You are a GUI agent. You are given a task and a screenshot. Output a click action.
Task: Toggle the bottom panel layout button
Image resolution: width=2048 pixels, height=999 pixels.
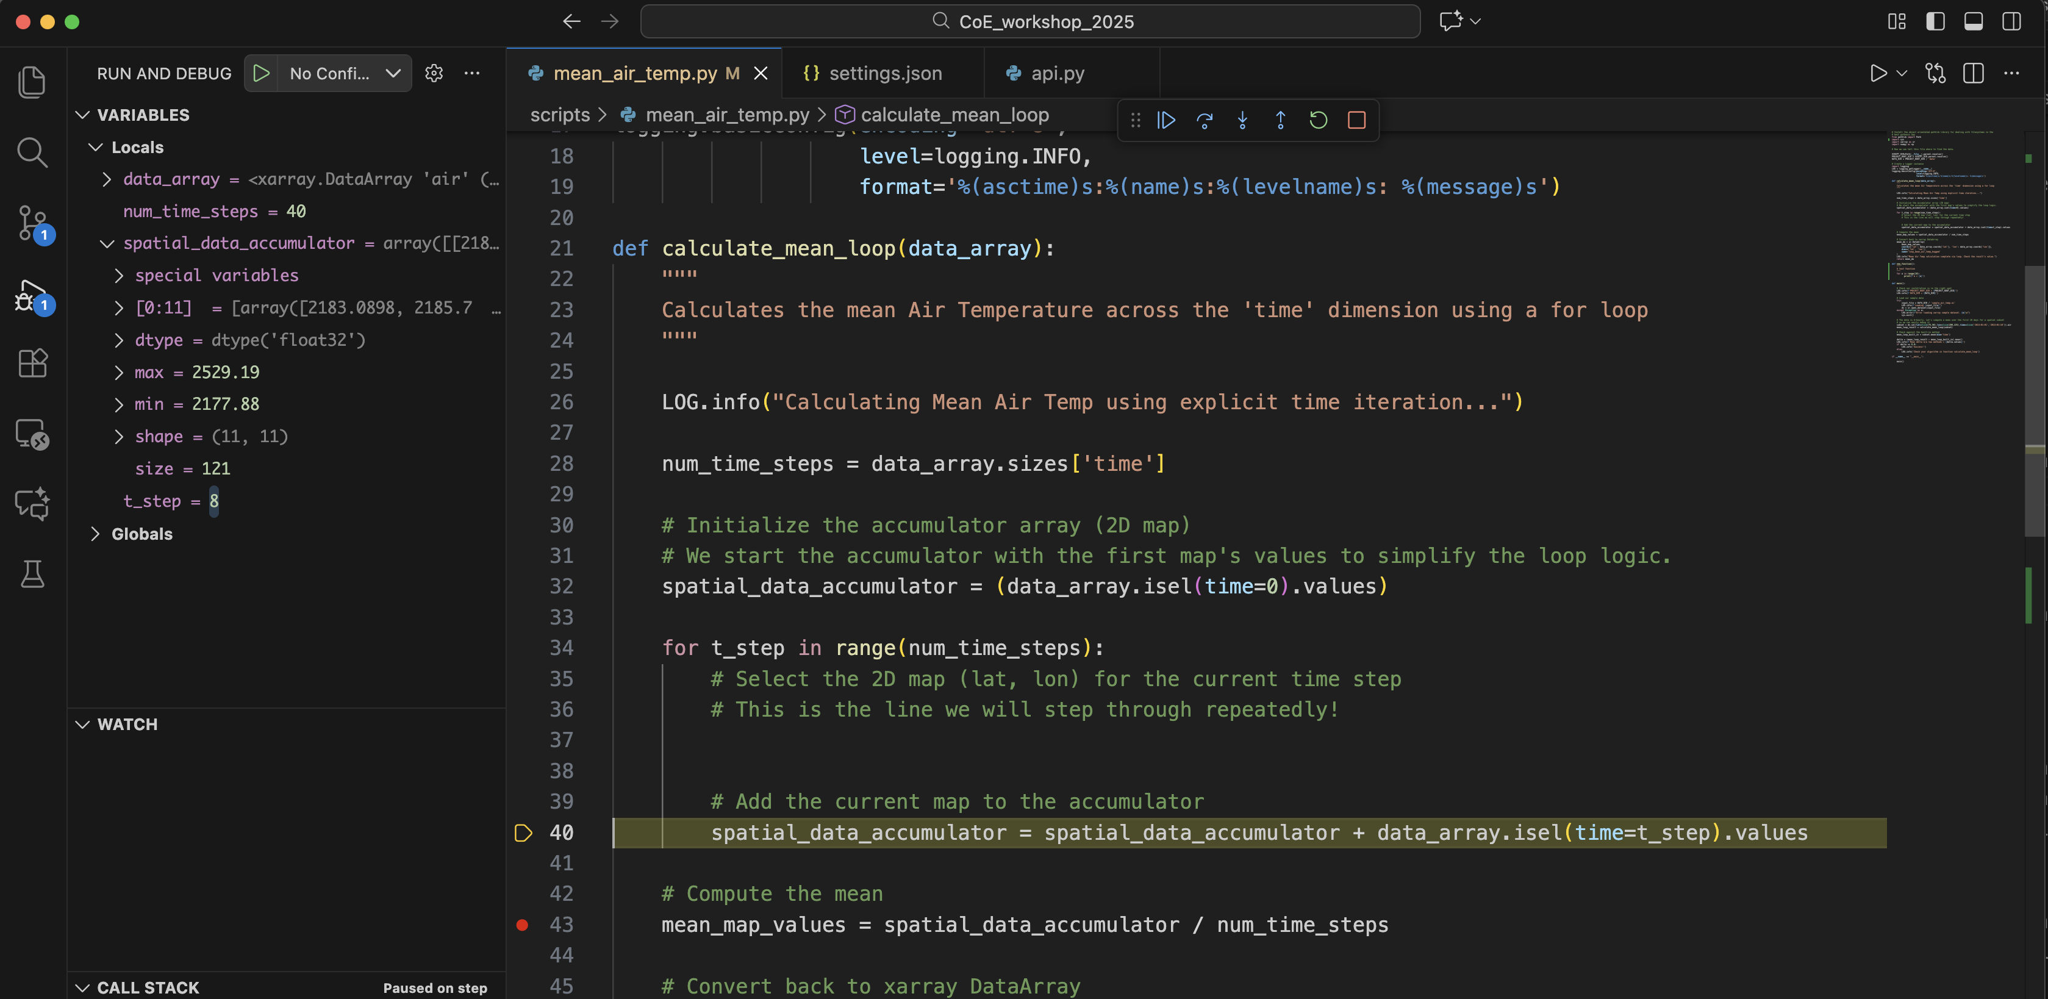[x=1973, y=21]
